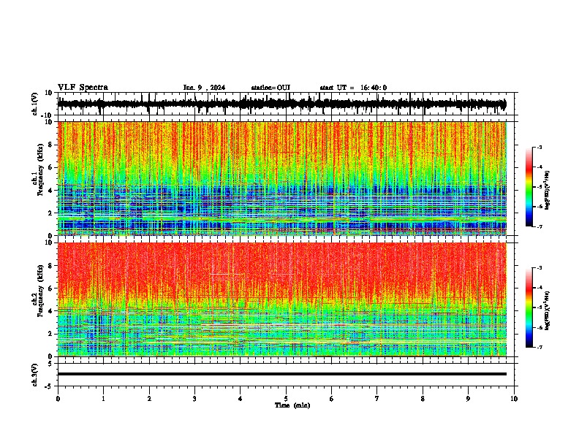Screen dimensions: 579x447
Task: Click tick "8" on the Time axis
Action: pyautogui.click(x=423, y=399)
